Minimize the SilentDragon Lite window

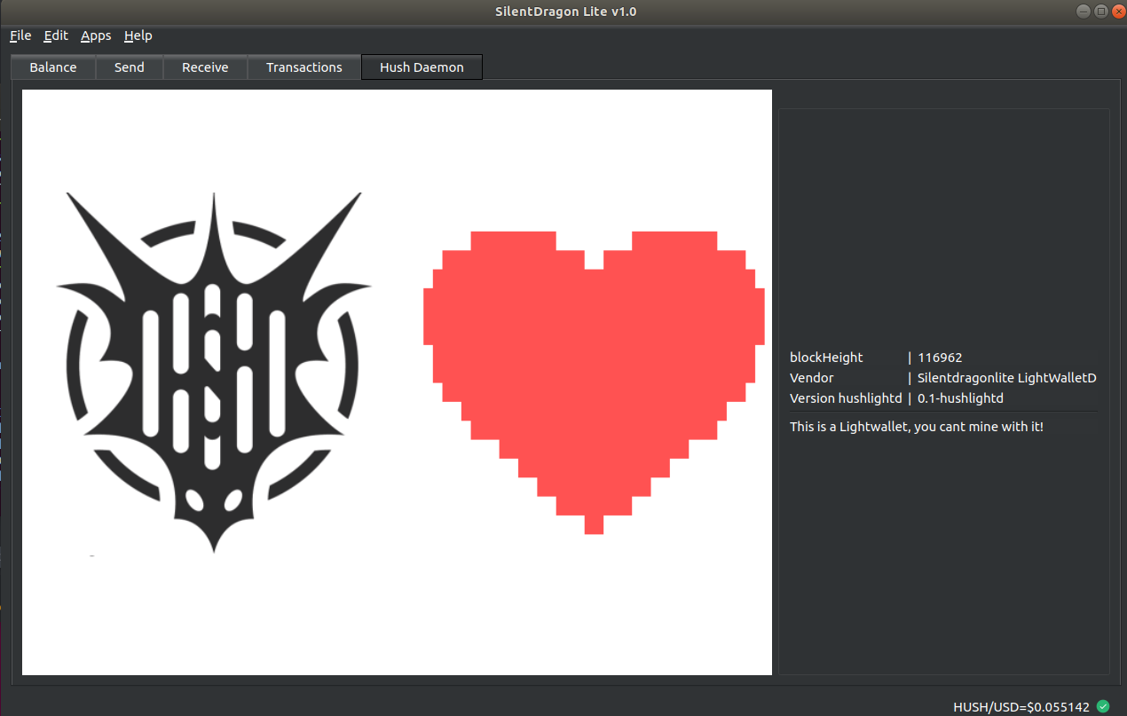(x=1084, y=11)
